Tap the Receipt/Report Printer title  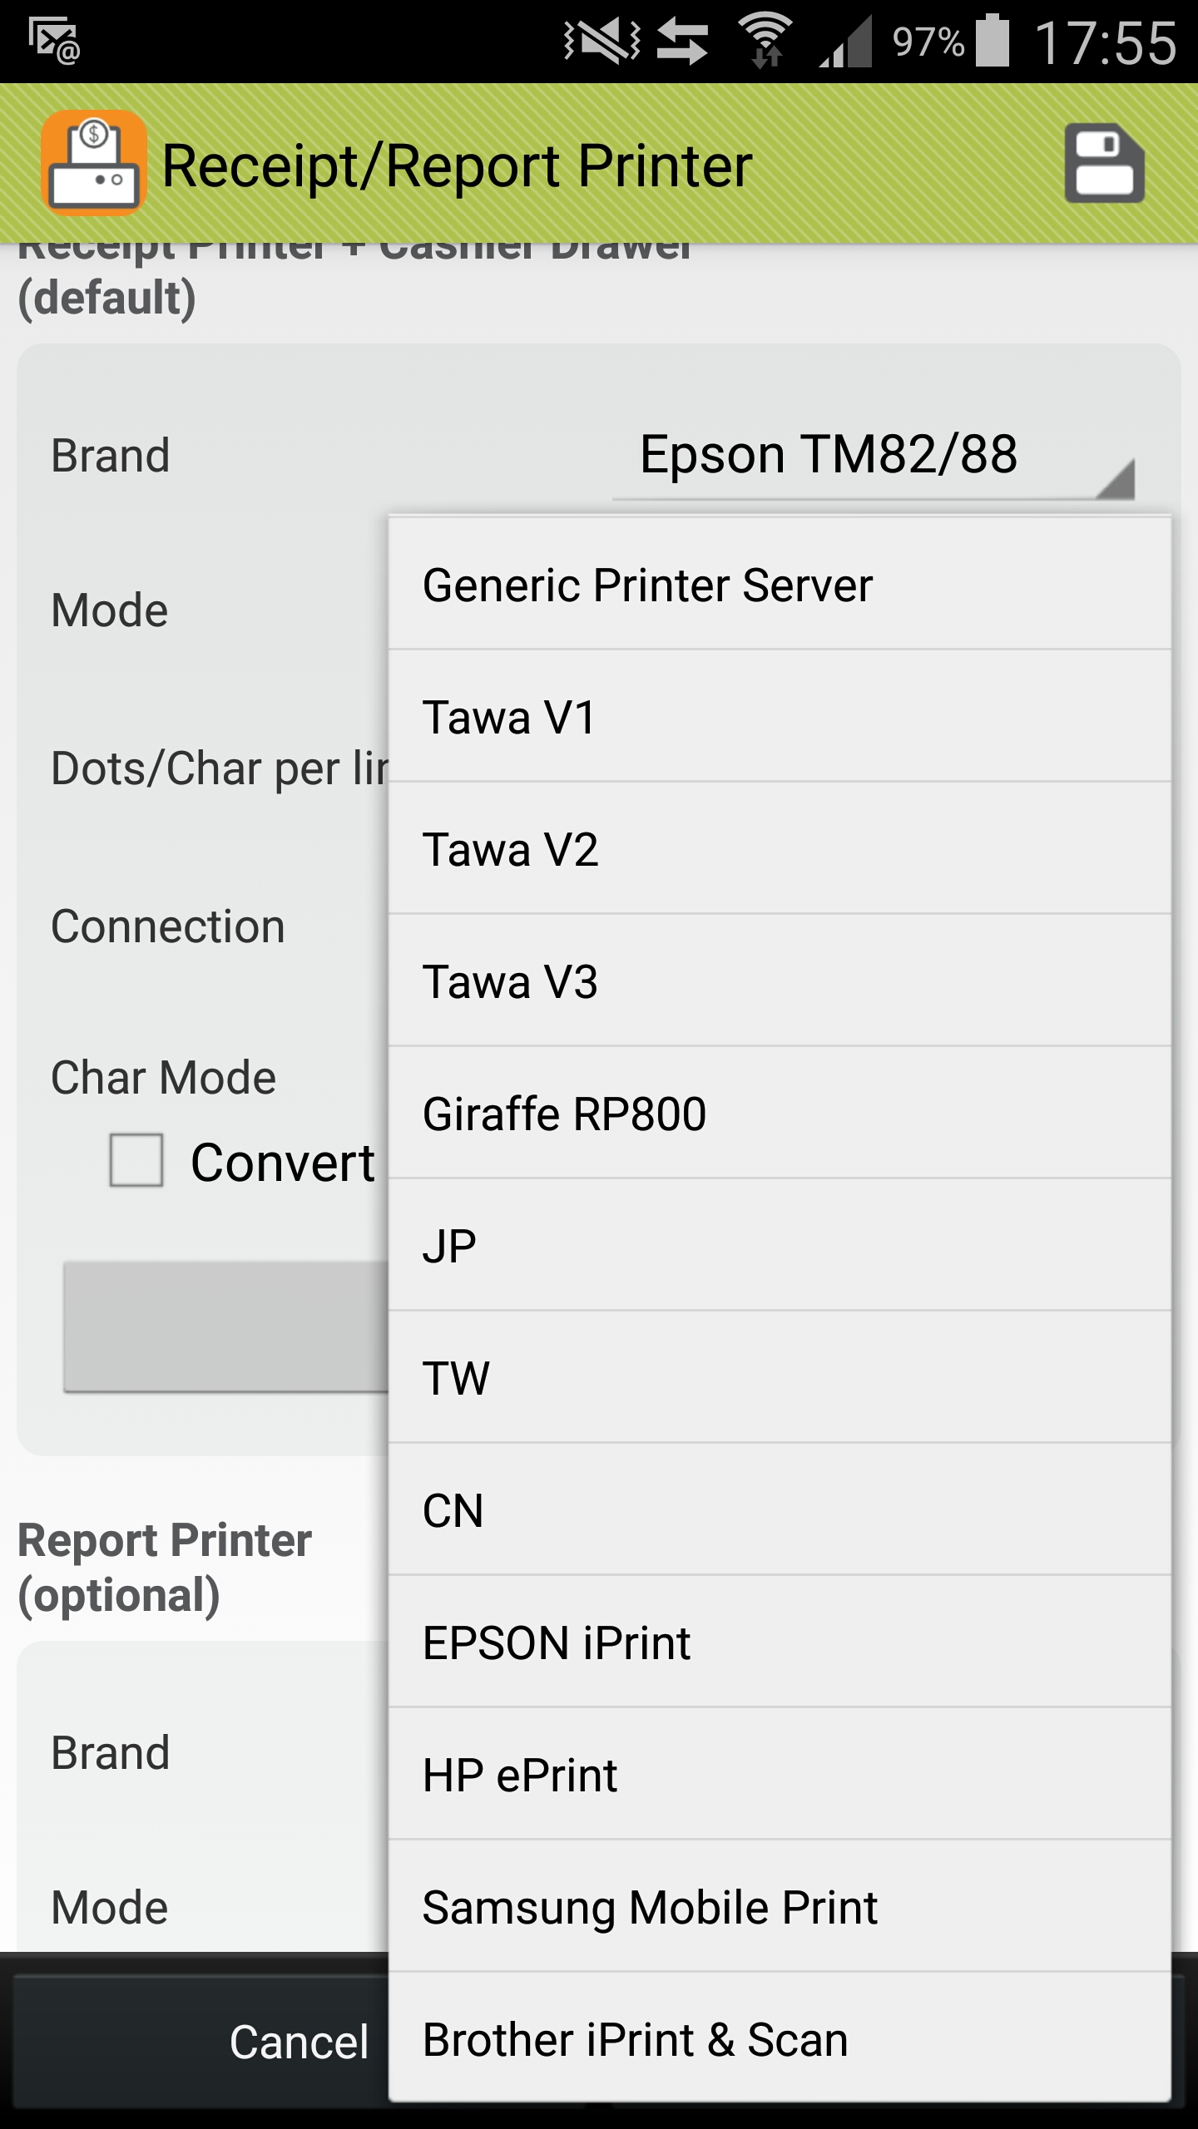point(457,166)
